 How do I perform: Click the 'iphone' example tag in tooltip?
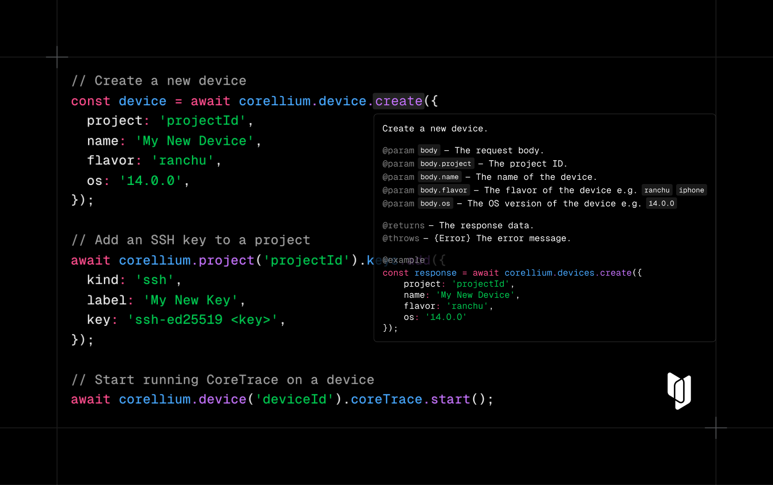[691, 190]
